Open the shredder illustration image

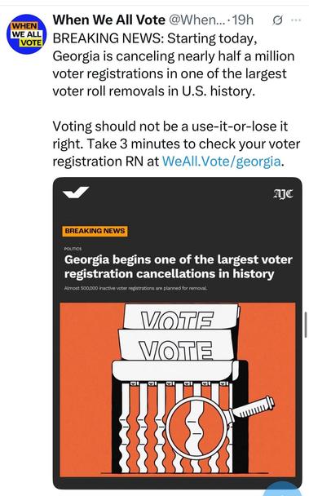point(178,389)
